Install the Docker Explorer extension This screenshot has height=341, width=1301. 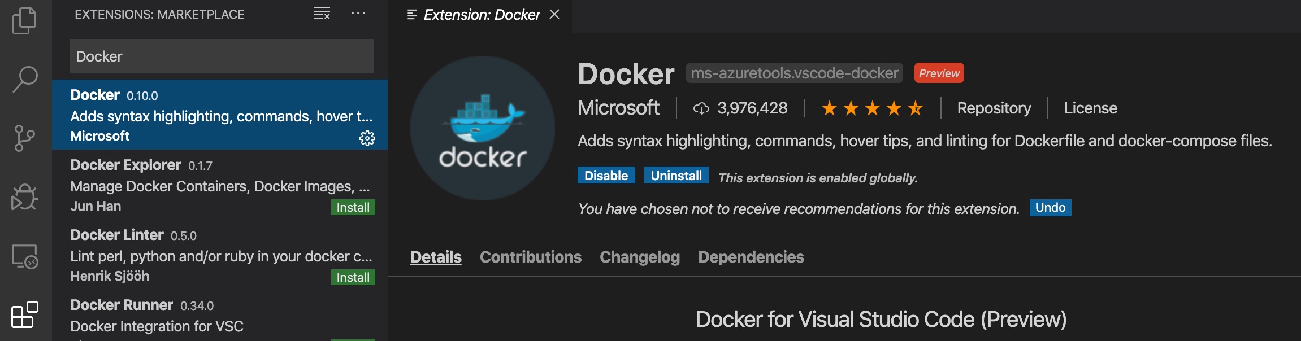point(353,207)
